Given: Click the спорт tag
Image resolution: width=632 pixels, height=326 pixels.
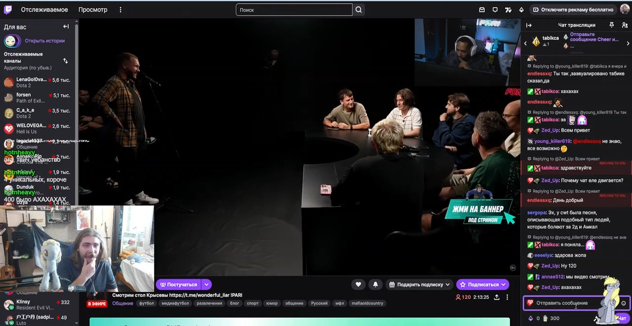Looking at the screenshot, I should tap(253, 303).
